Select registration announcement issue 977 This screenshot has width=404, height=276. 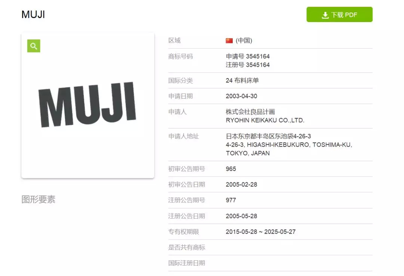coord(231,200)
